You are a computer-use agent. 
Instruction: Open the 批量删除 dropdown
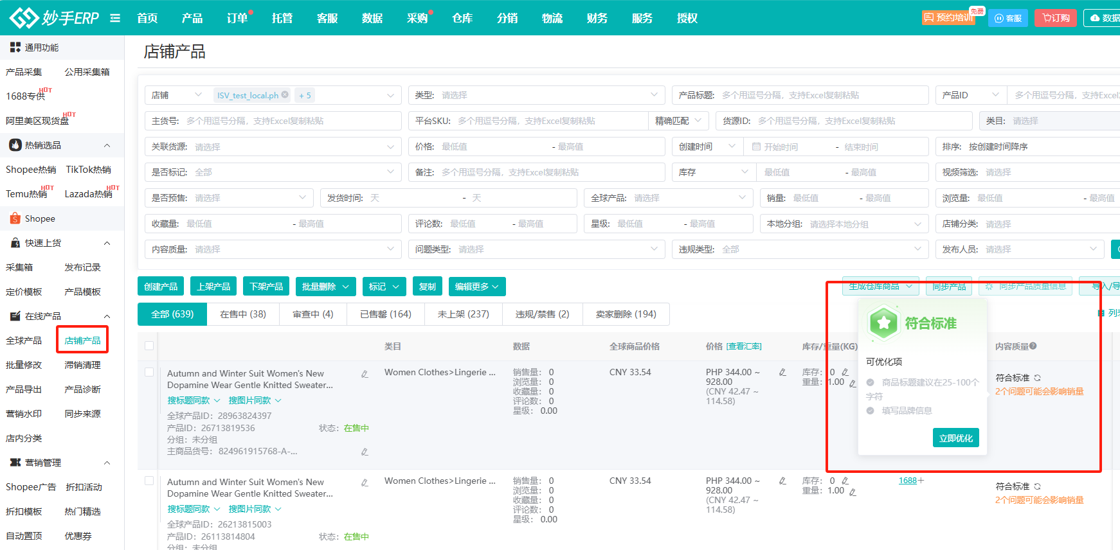click(x=325, y=287)
